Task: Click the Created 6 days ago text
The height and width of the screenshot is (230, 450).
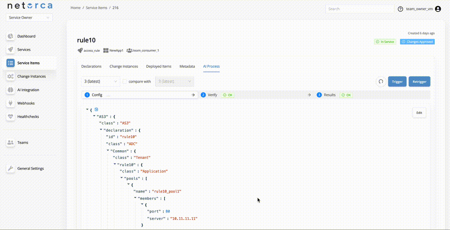Action: click(x=421, y=33)
